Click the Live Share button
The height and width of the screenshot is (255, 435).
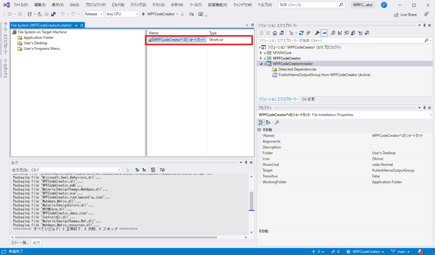click(406, 14)
